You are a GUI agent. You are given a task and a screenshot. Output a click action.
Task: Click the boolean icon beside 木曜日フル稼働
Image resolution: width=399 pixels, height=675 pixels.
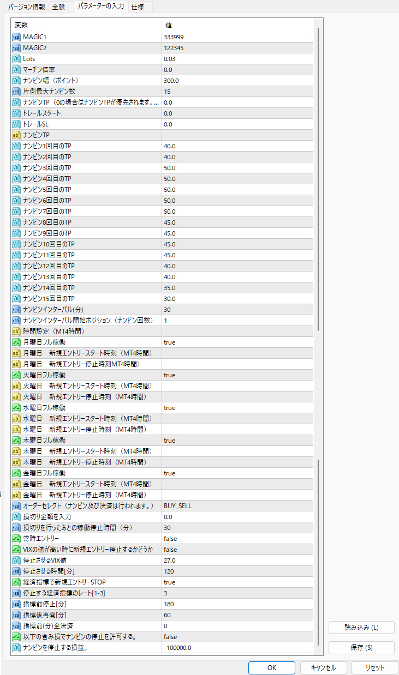[x=16, y=441]
